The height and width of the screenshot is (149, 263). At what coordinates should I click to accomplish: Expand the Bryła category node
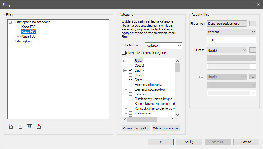coord(125,61)
